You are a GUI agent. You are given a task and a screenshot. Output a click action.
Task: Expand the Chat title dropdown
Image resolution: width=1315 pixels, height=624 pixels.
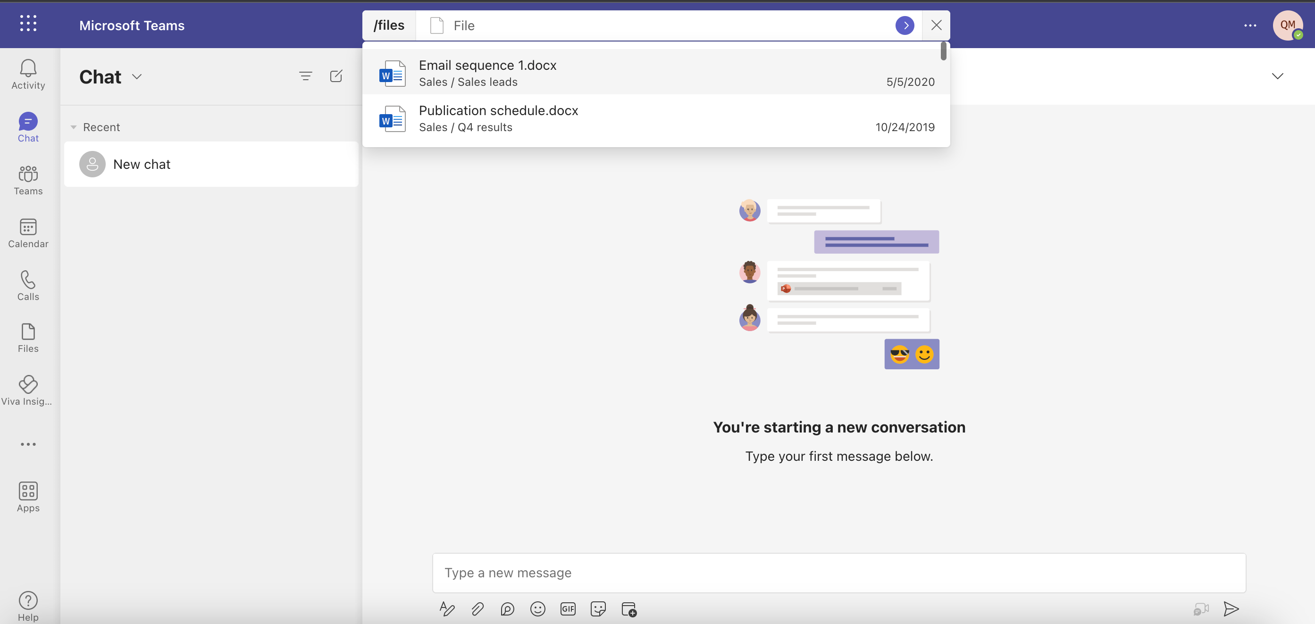point(137,76)
